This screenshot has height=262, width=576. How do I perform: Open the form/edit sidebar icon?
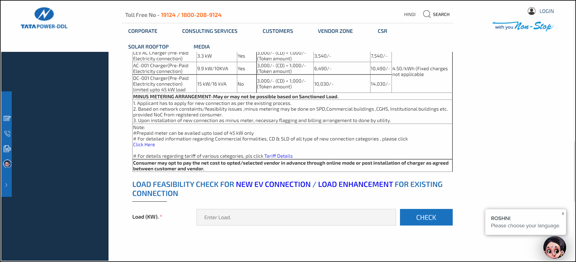click(7, 118)
